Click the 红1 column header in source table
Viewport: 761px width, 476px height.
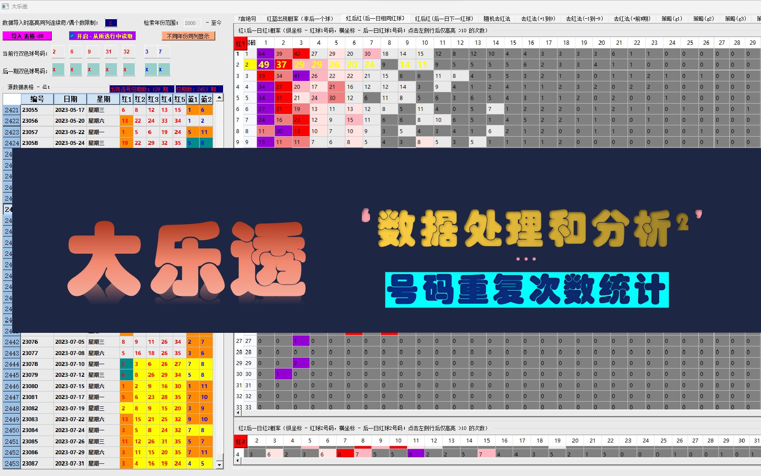pyautogui.click(x=127, y=99)
